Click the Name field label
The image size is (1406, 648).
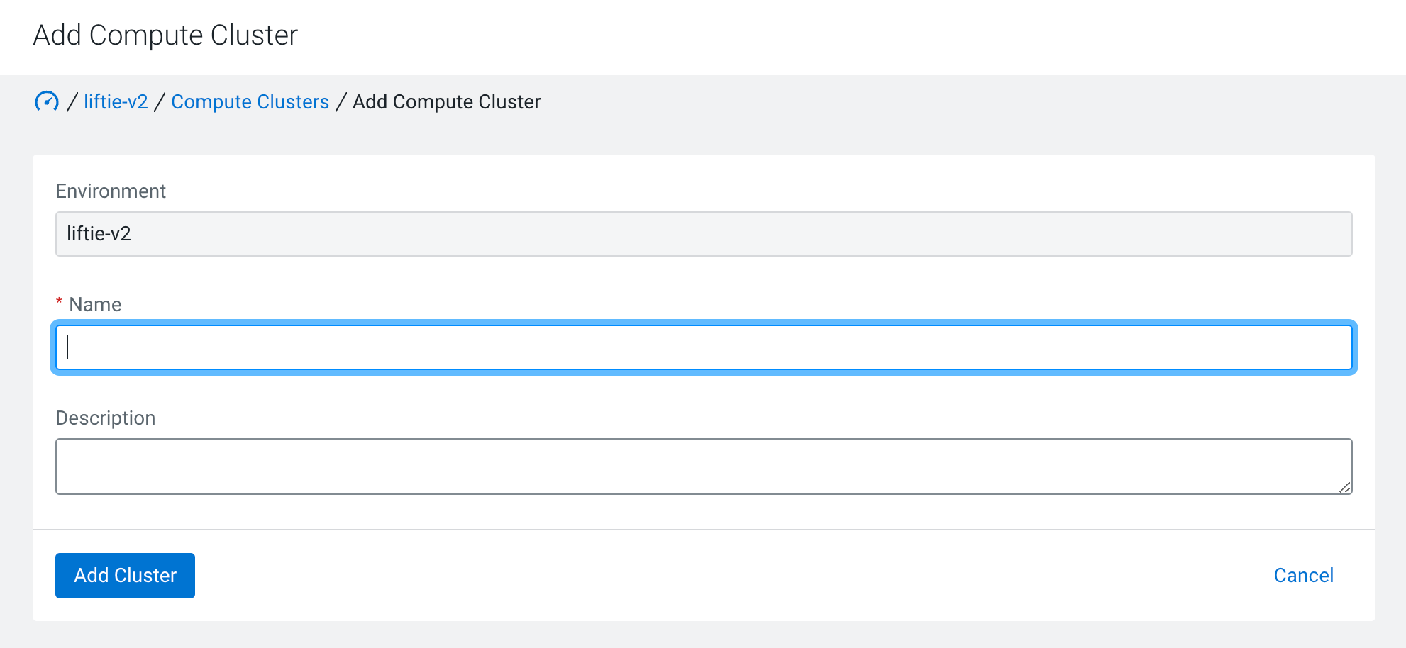click(95, 305)
